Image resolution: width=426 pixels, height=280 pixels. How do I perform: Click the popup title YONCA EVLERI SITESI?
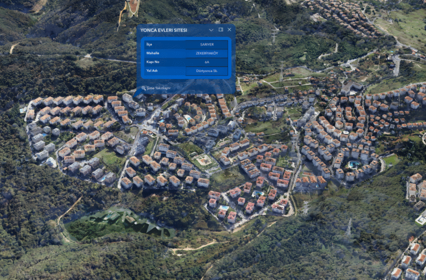163,30
